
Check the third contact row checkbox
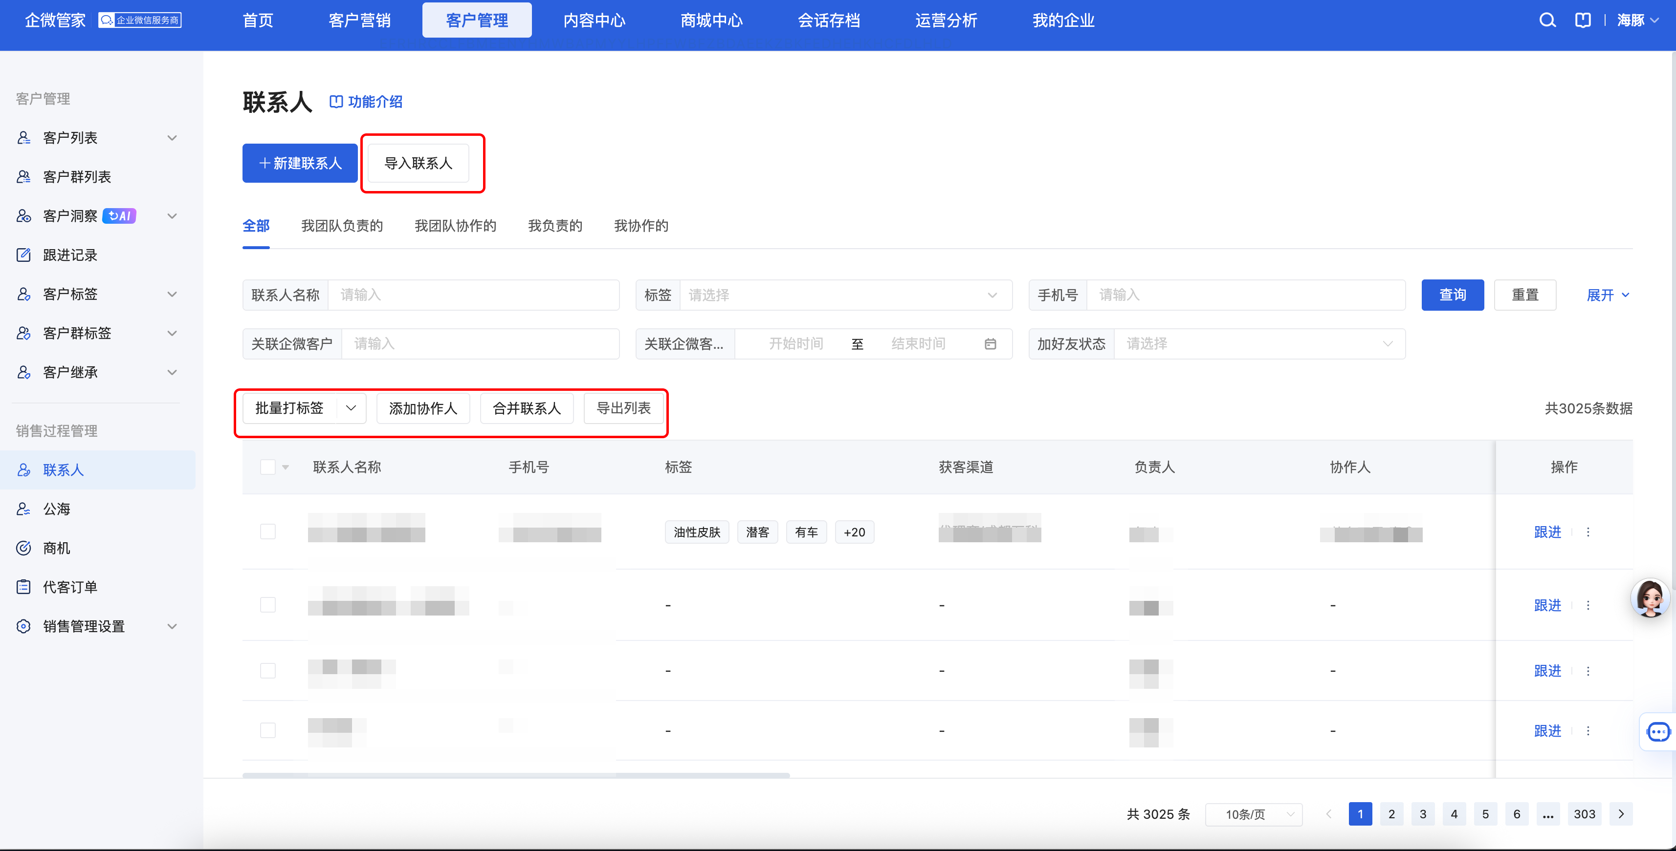coord(267,670)
